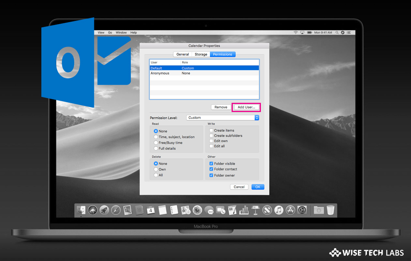Image resolution: width=411 pixels, height=261 pixels.
Task: Select Full details read radio option
Action: click(x=156, y=149)
